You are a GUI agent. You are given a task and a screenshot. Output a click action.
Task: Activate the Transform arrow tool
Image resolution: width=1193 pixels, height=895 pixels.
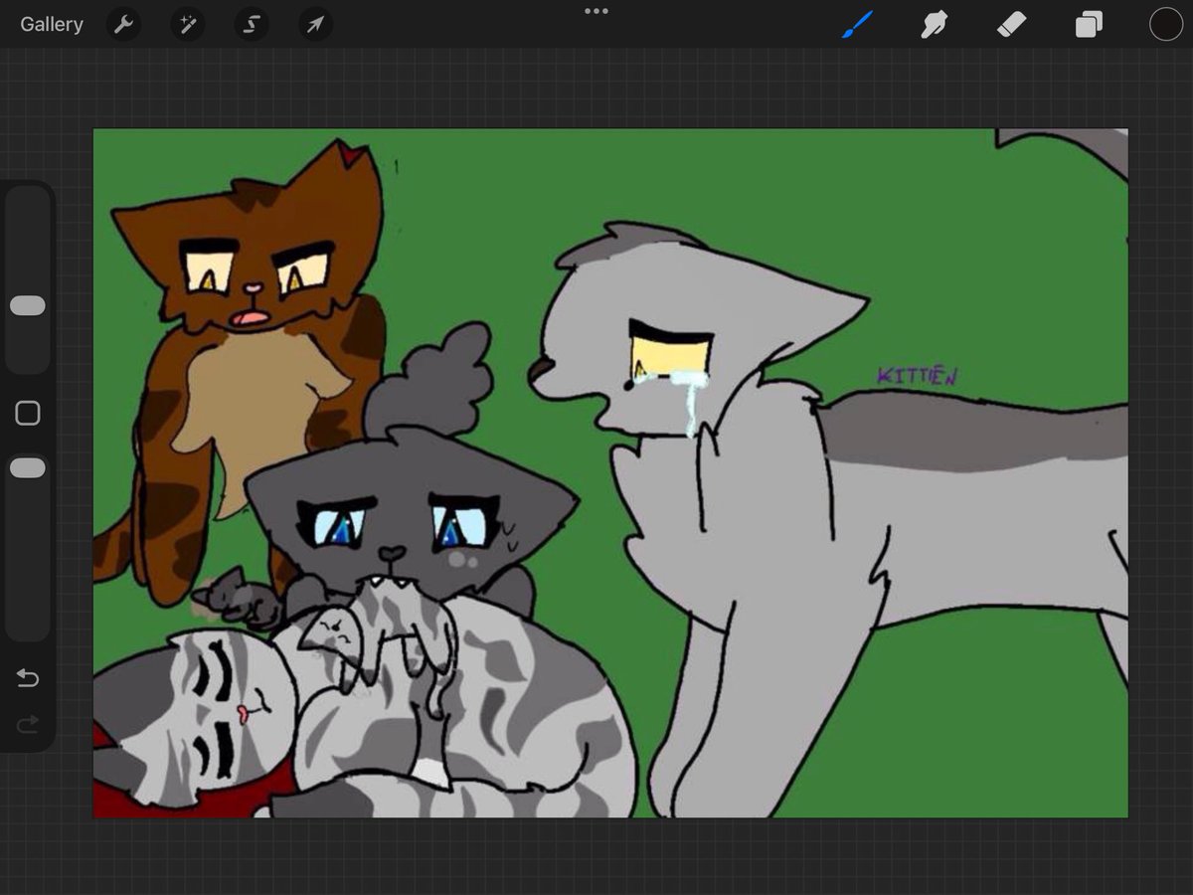(315, 25)
